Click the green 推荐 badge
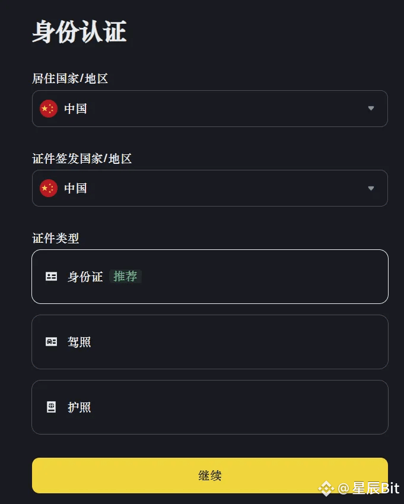 pos(125,277)
